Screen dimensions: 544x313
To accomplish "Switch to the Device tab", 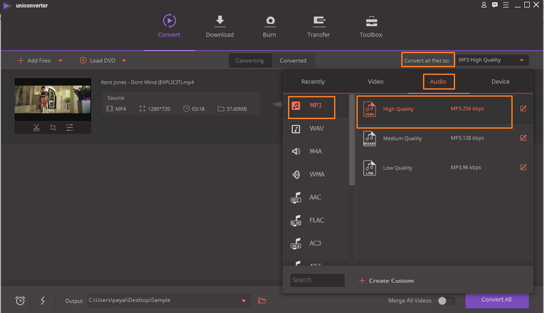I will (x=500, y=81).
